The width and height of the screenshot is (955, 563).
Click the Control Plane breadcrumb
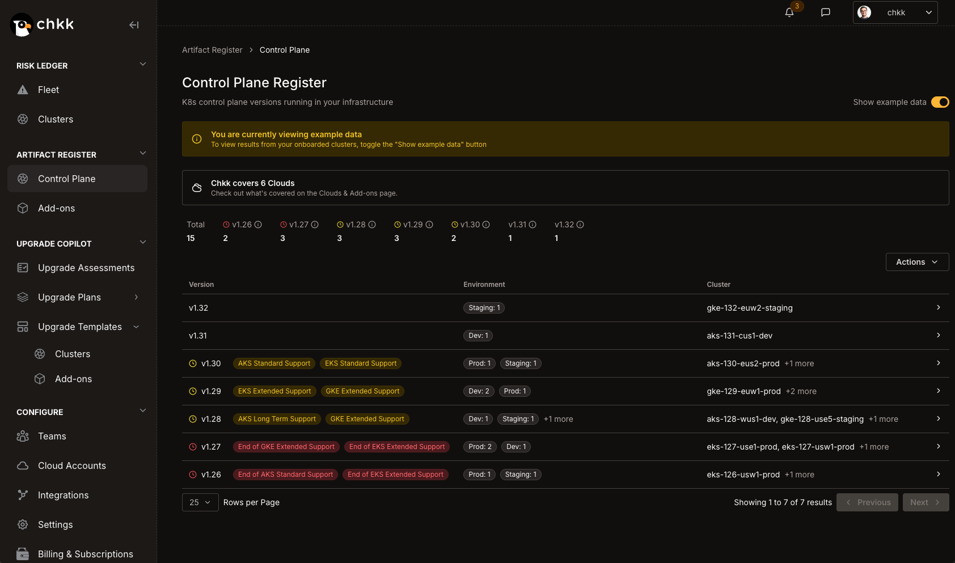(x=285, y=50)
